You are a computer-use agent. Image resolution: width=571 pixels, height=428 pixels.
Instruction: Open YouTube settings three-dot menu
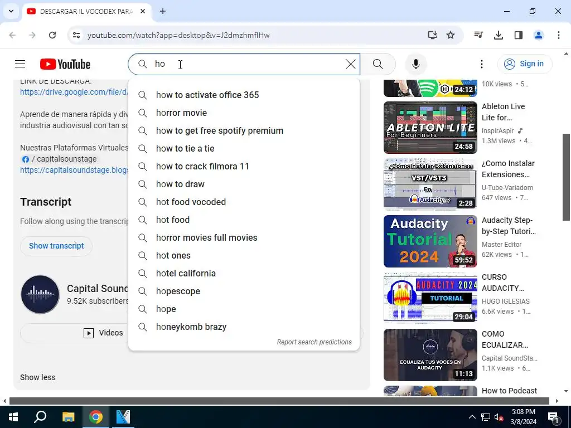pyautogui.click(x=481, y=64)
